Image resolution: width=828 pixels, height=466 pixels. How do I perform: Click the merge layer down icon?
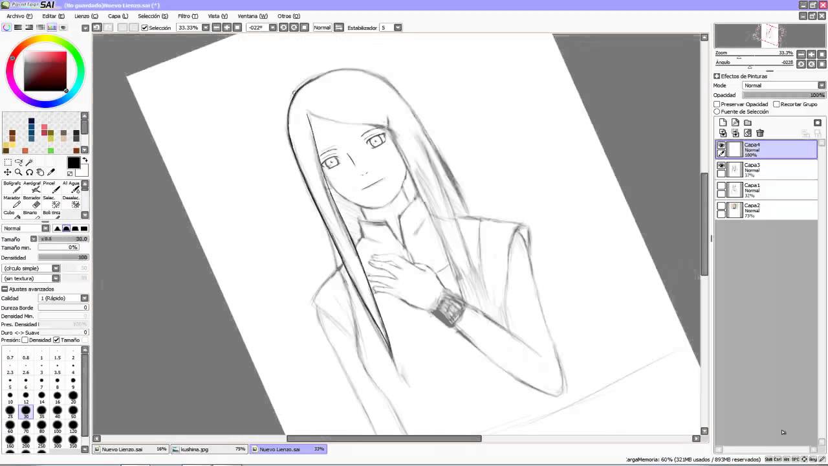(x=735, y=133)
